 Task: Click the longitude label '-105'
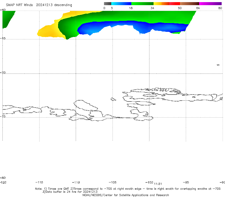(x=112, y=182)
